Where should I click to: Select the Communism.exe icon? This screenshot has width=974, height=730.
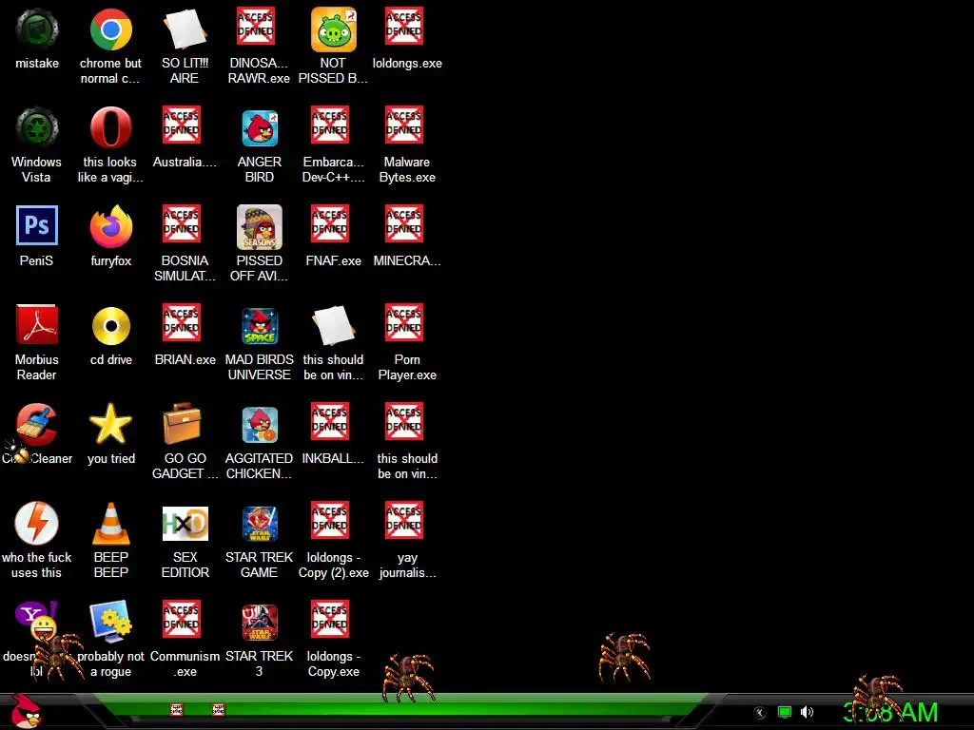[x=182, y=618]
